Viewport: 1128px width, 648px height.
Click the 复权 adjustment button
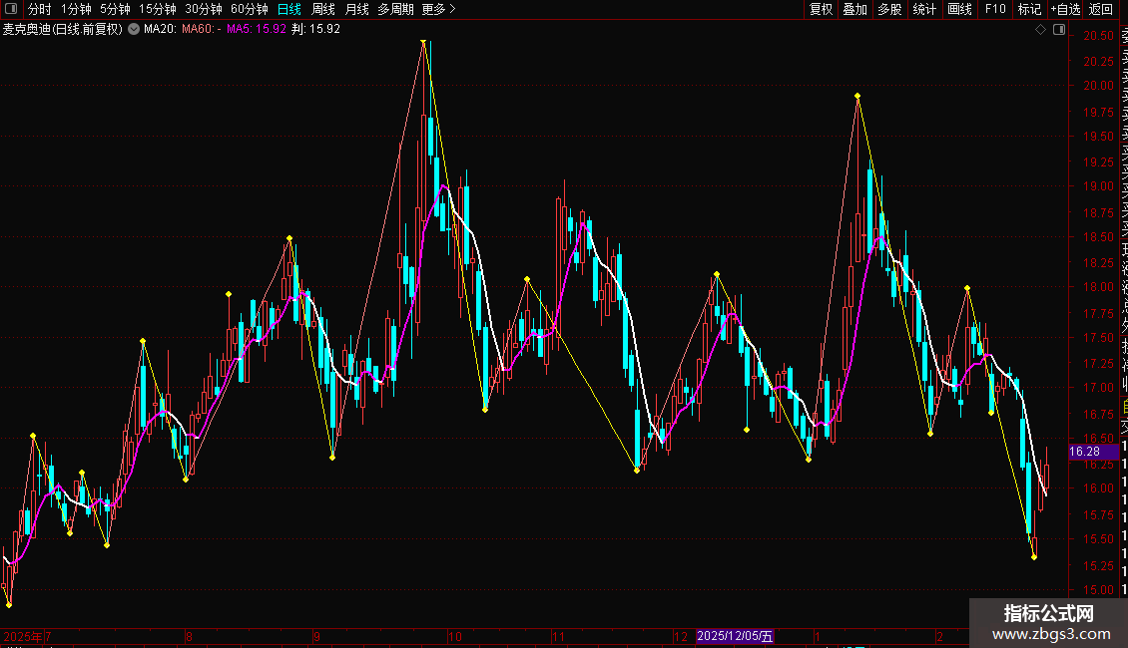tap(821, 9)
